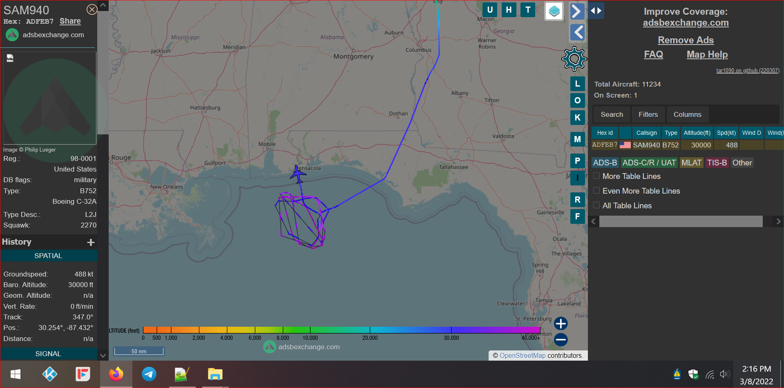
Task: Toggle sidebar width with double-arrow icon
Action: 596,11
